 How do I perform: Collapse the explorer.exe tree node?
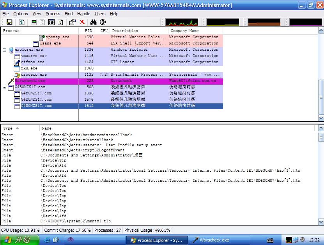click(4, 50)
